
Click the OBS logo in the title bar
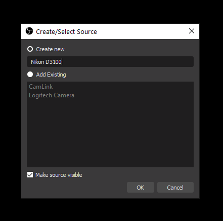coord(29,31)
